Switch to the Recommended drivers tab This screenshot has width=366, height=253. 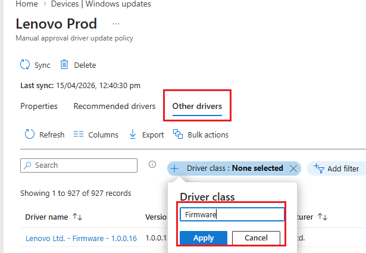point(114,107)
